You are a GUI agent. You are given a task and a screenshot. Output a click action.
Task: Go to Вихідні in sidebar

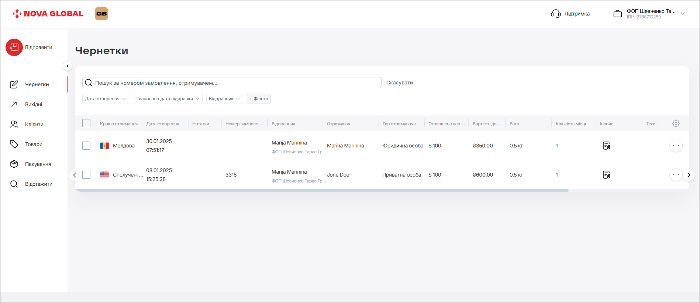[x=34, y=104]
